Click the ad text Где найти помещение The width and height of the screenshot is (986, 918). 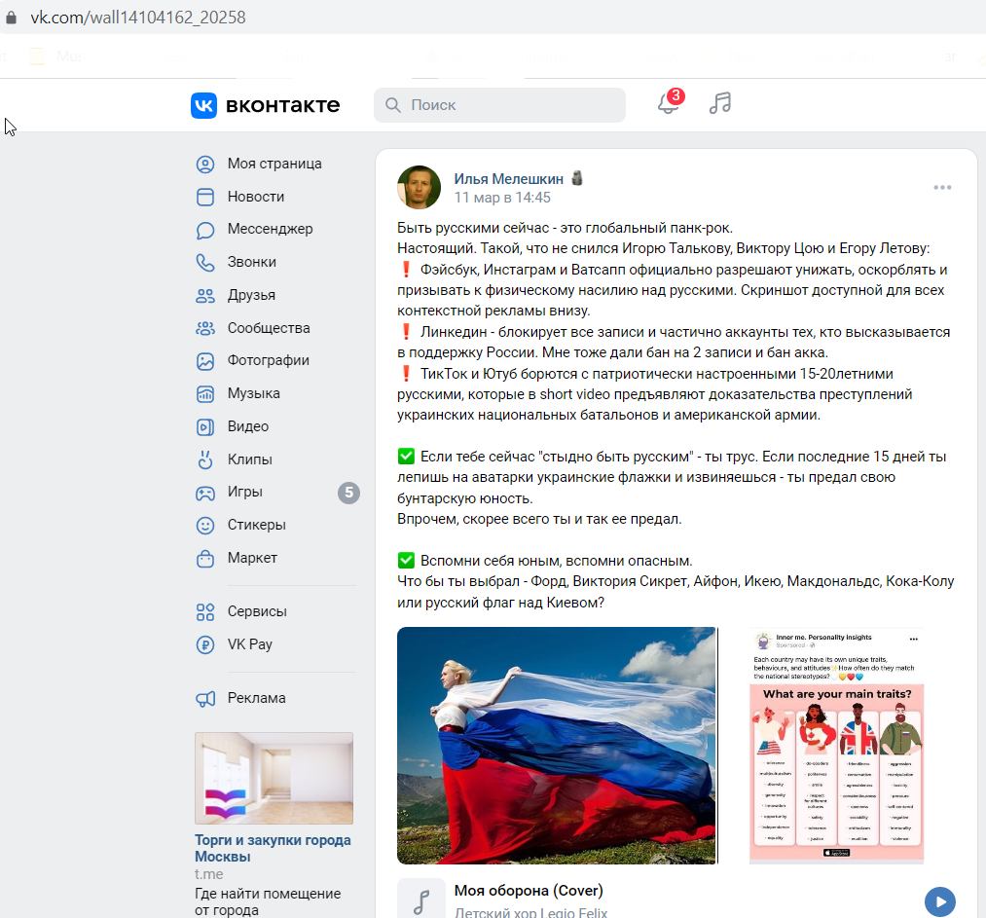point(268,901)
